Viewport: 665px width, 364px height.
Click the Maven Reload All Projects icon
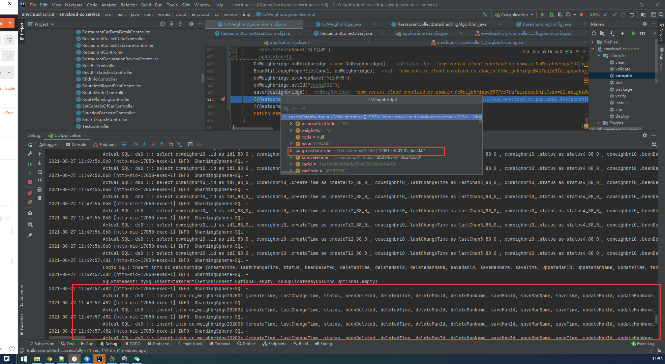[x=594, y=33]
